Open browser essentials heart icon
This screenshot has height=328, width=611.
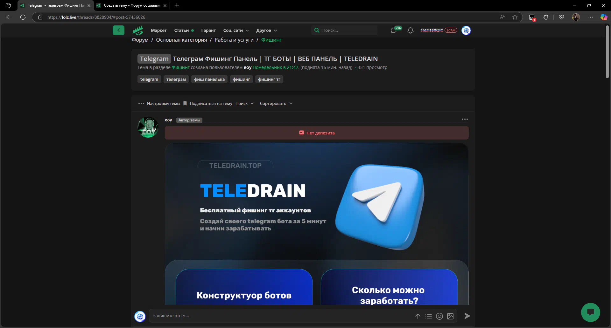coord(561,17)
